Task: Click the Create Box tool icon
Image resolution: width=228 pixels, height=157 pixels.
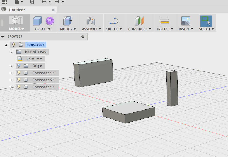Action: 37,21
